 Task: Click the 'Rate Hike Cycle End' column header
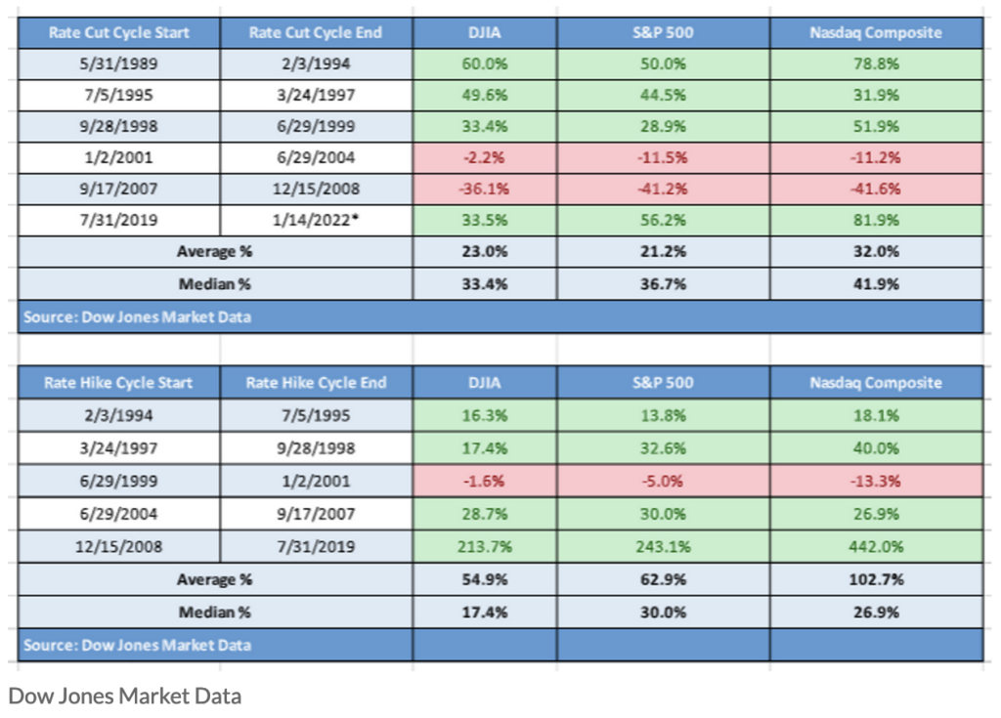[317, 382]
